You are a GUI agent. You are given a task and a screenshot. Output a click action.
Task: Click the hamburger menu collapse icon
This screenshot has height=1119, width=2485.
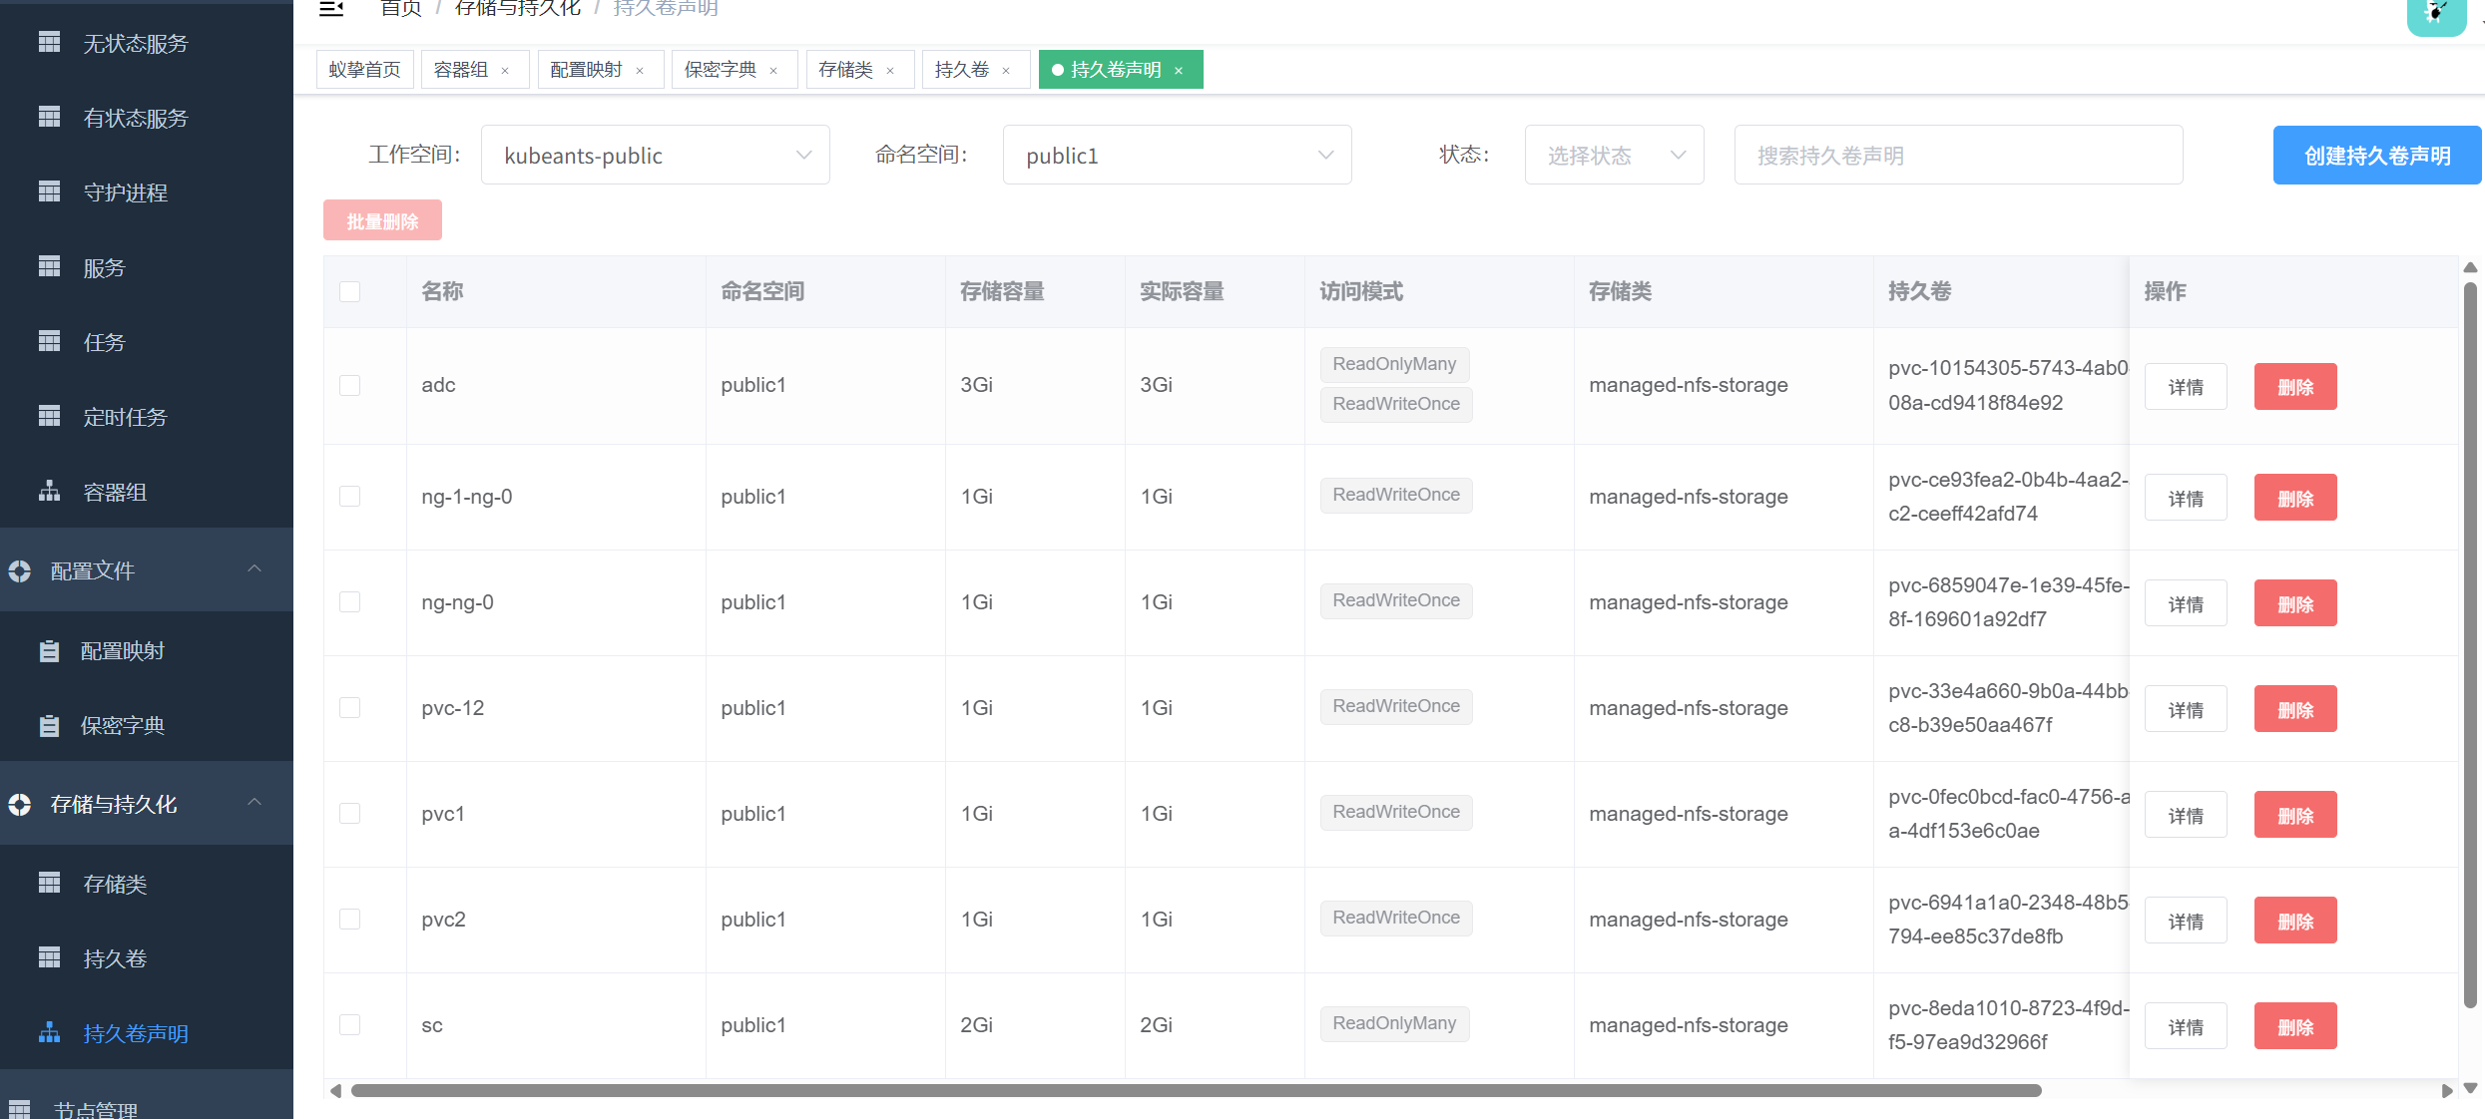point(331,9)
